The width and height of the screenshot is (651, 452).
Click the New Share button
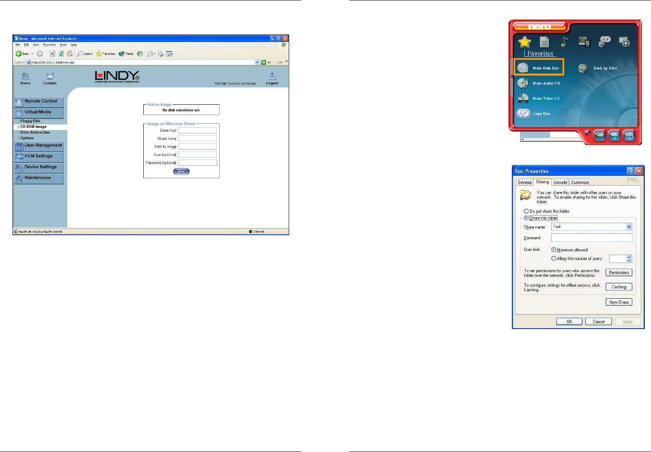click(x=619, y=302)
